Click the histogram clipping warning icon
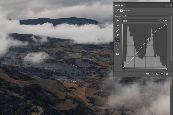The height and width of the screenshot is (115, 173). [x=117, y=54]
